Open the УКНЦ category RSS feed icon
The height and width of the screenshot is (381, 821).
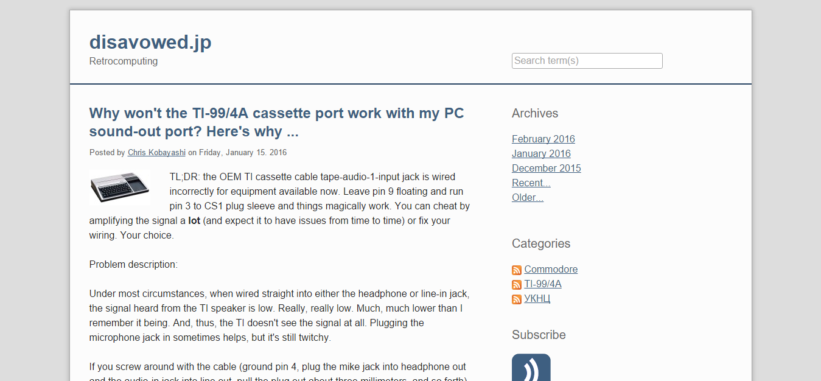[x=517, y=299]
